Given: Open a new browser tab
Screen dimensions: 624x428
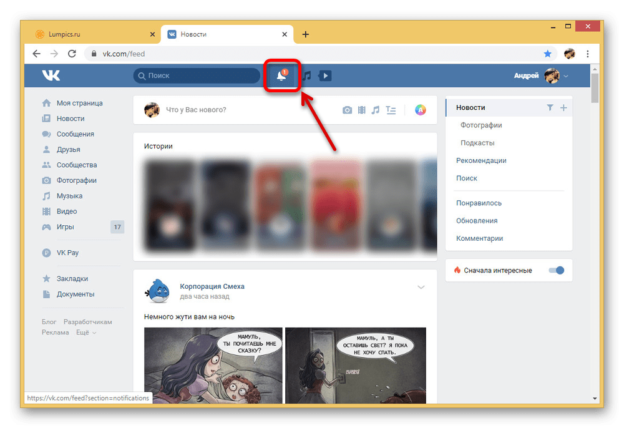Looking at the screenshot, I should tap(305, 34).
